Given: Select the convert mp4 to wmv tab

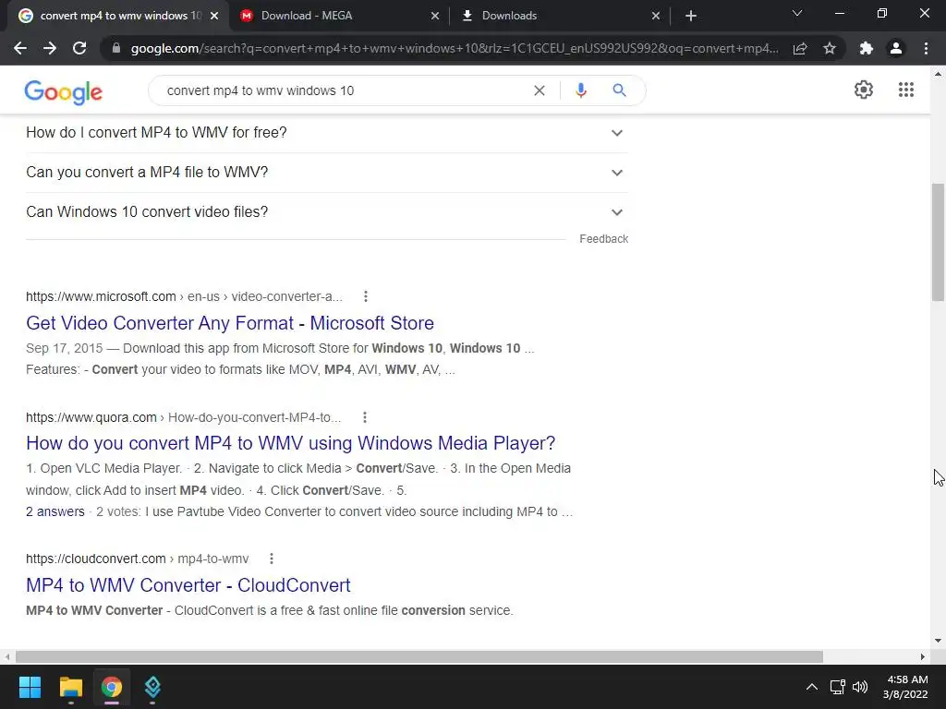Looking at the screenshot, I should pyautogui.click(x=117, y=16).
